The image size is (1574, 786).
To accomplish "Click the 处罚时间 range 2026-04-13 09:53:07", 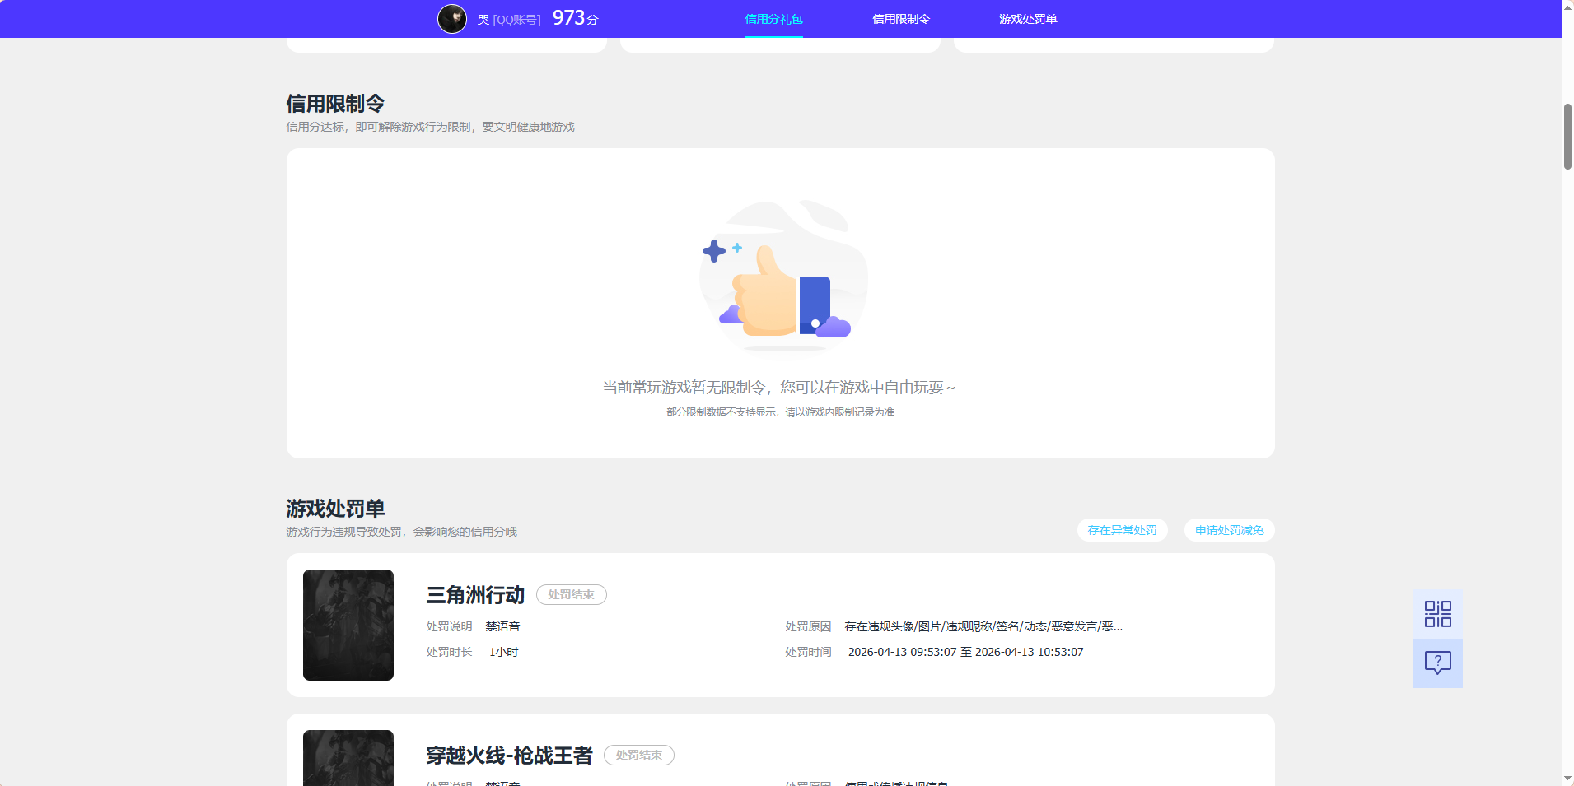I will tap(966, 652).
